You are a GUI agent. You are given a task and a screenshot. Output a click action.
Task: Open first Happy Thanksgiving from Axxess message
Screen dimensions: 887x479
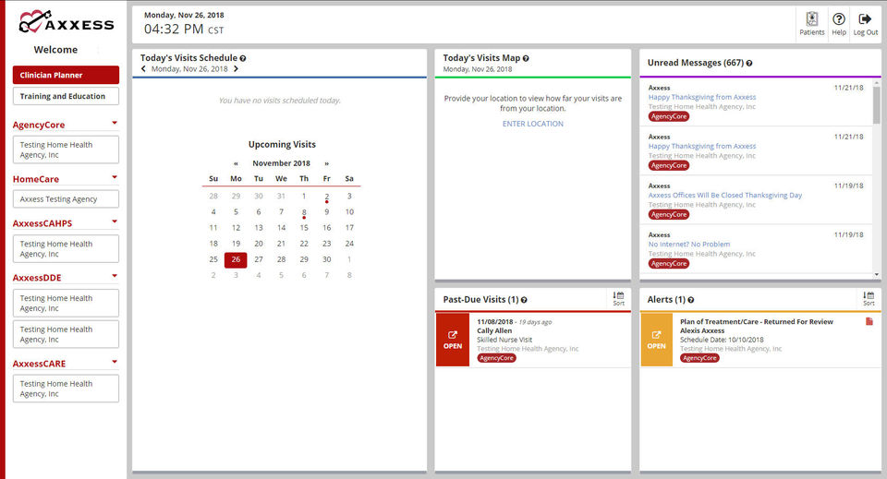(x=702, y=97)
